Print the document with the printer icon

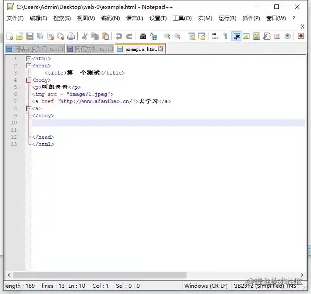pyautogui.click(x=71, y=36)
